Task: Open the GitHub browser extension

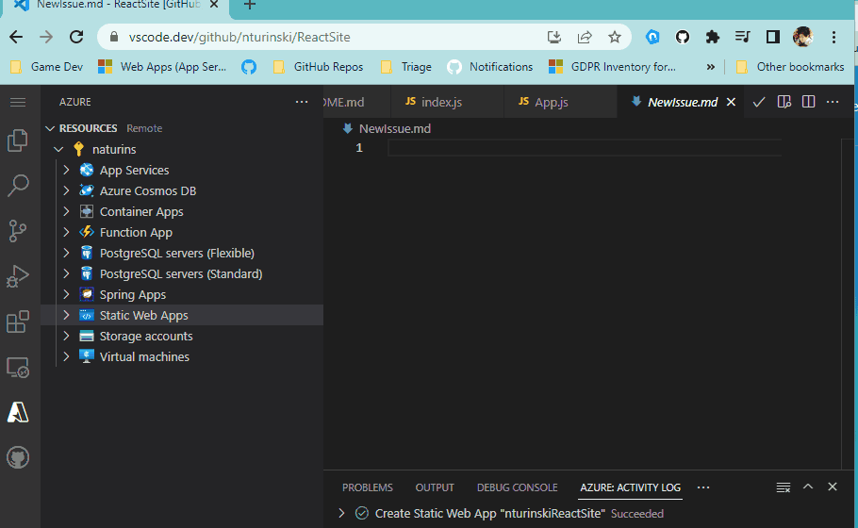Action: tap(683, 37)
